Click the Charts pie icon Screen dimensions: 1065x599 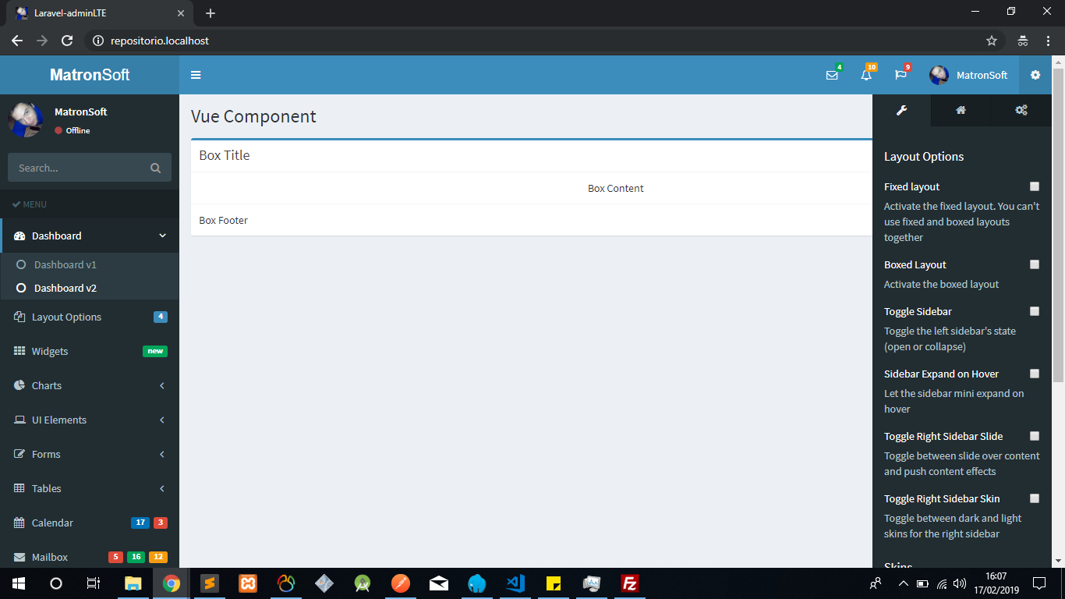pyautogui.click(x=19, y=385)
